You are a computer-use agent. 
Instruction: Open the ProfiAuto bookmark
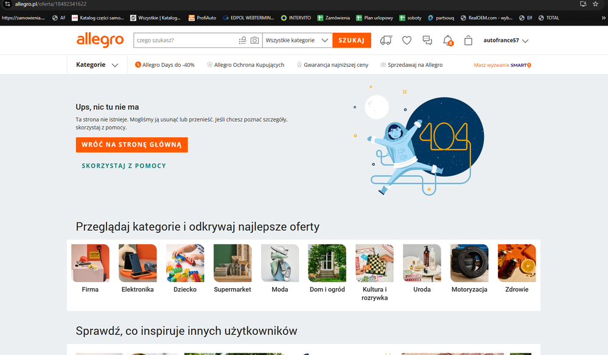[203, 18]
